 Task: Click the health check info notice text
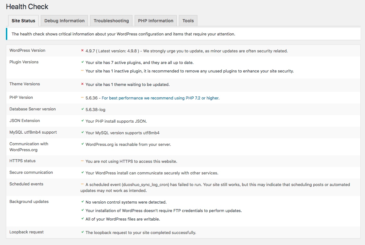pyautogui.click(x=123, y=34)
